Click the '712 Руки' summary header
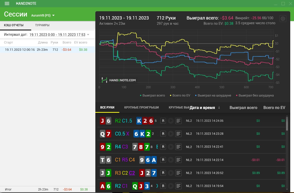The width and height of the screenshot is (294, 193). (x=166, y=18)
